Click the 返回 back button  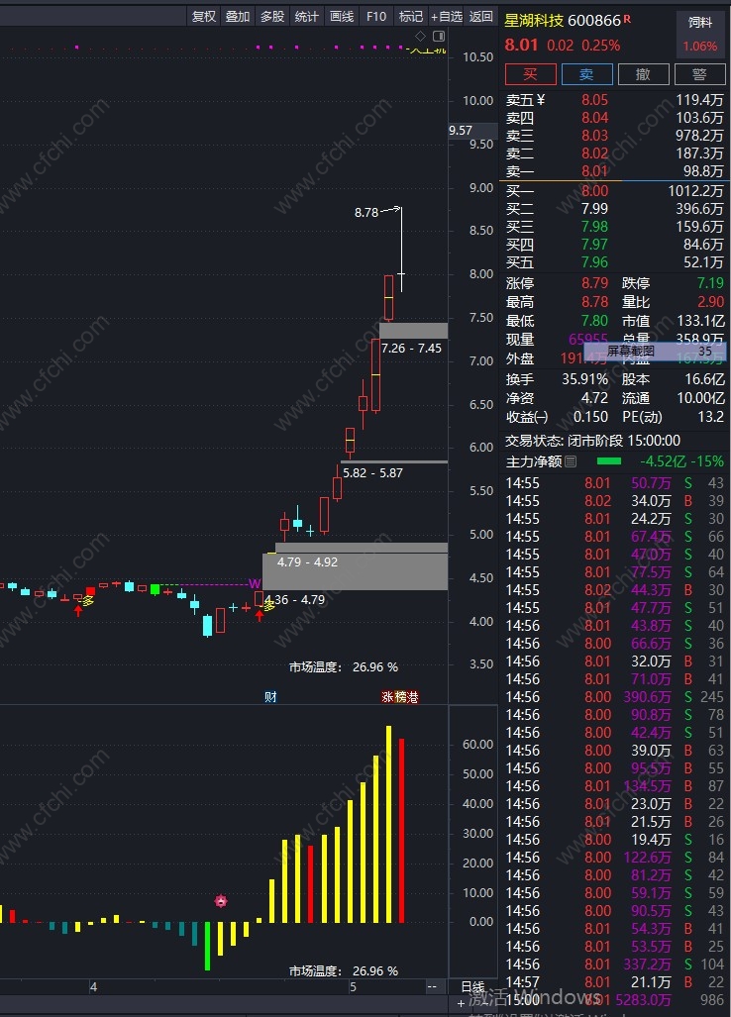480,16
